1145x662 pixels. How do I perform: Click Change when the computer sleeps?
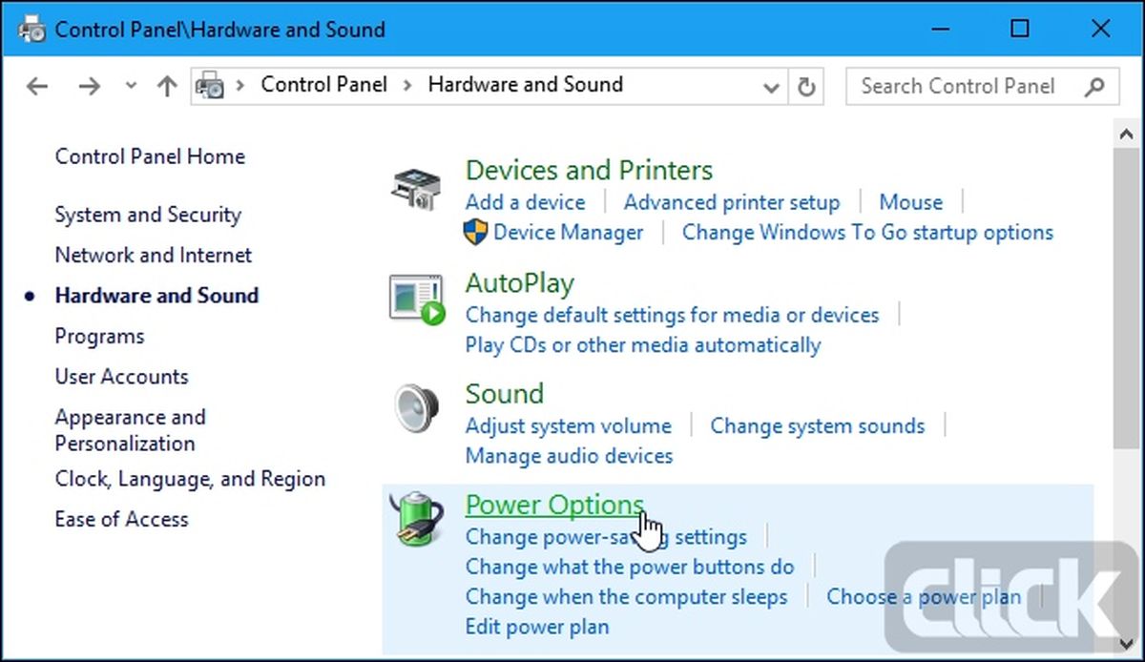point(626,597)
